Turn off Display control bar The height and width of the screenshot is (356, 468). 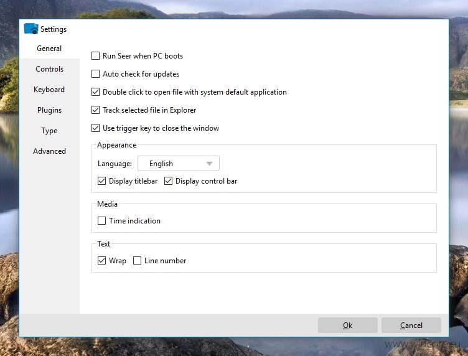click(x=169, y=181)
